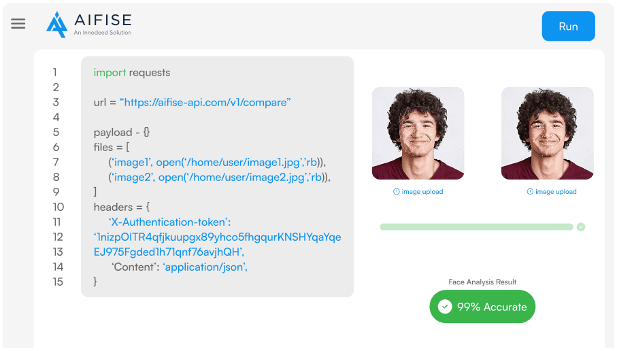This screenshot has width=617, height=351.
Task: Click the import requests code line
Action: tap(132, 72)
